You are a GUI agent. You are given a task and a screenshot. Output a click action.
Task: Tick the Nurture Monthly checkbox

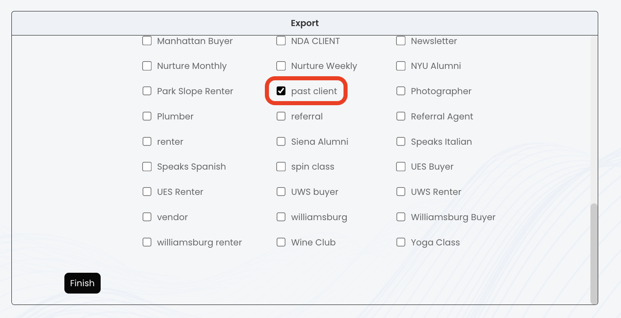click(x=147, y=66)
